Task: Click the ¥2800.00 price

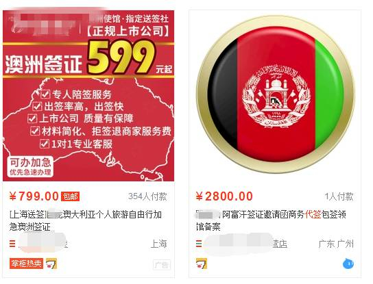Action: 224,196
